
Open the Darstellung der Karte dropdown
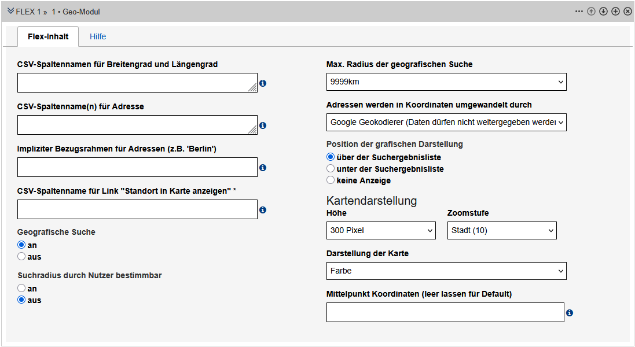click(x=446, y=271)
